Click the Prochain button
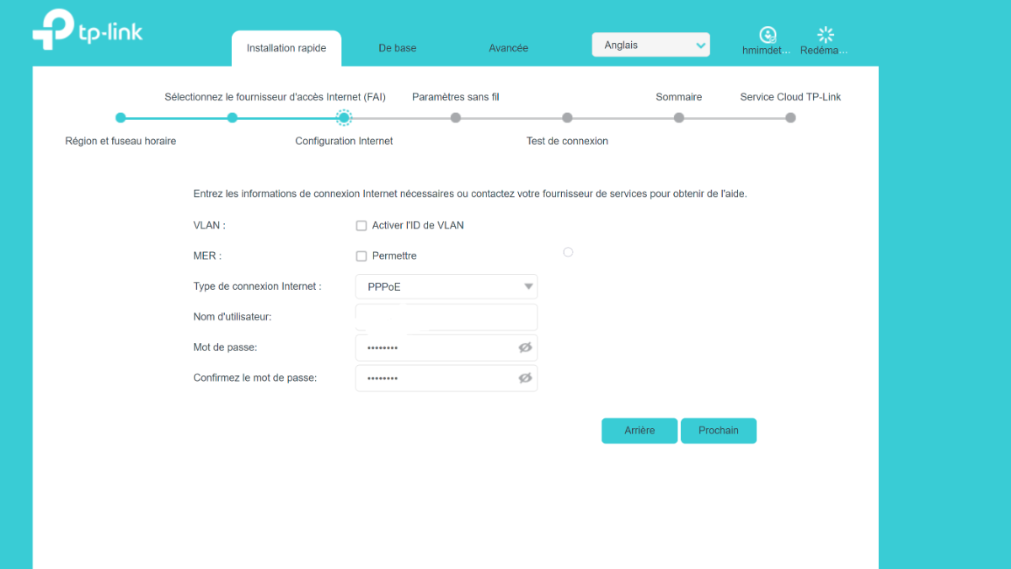 718,431
